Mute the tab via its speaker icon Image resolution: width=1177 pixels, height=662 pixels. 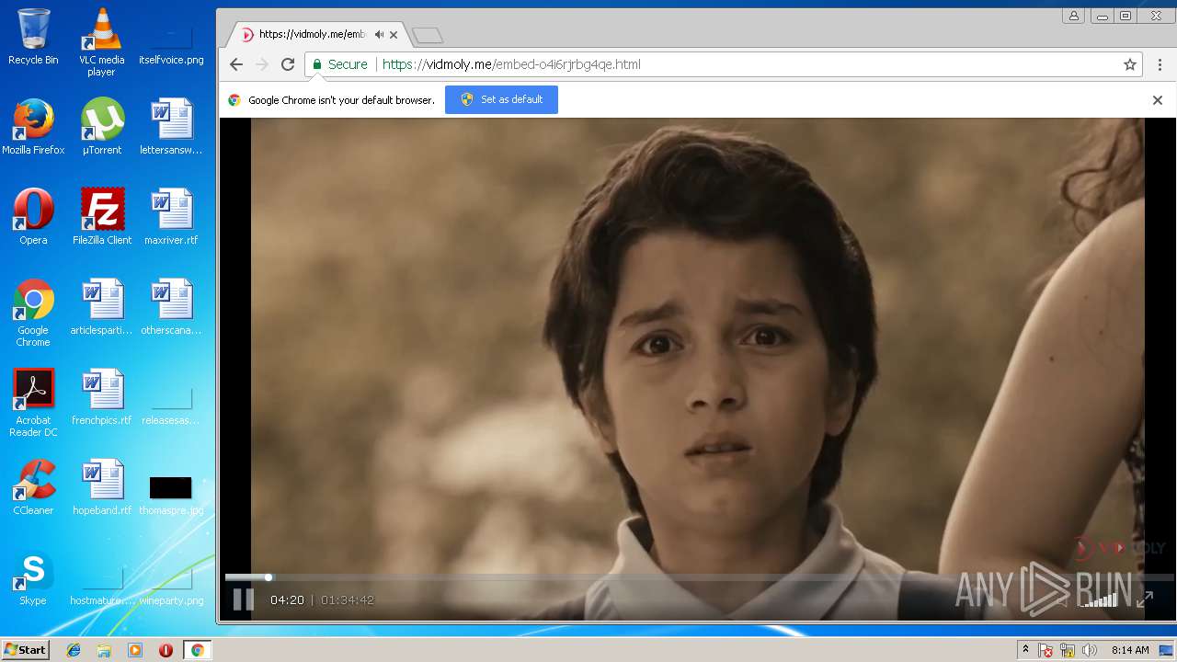coord(379,35)
